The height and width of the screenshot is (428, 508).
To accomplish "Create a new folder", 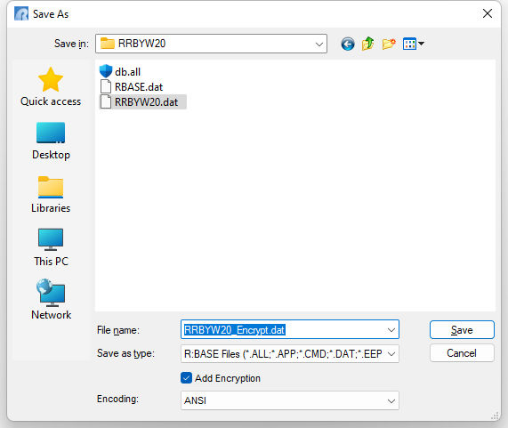I will pos(389,44).
